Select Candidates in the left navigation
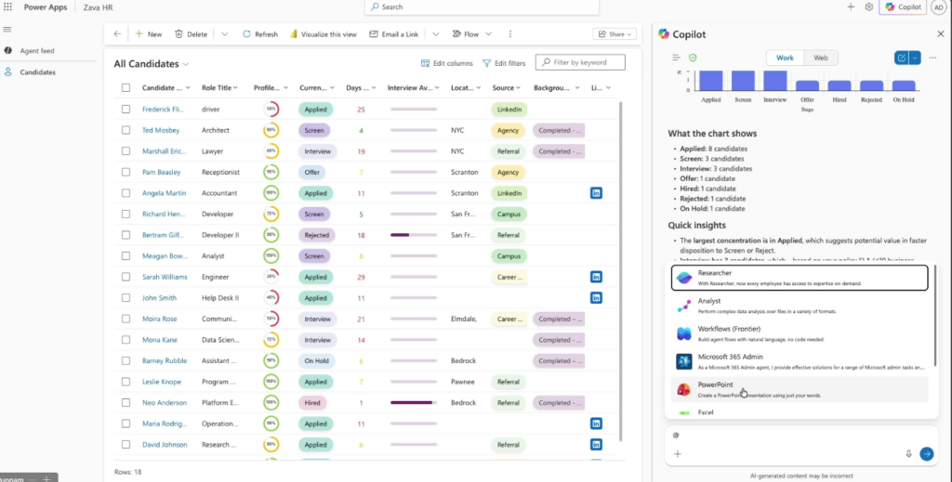 click(37, 72)
